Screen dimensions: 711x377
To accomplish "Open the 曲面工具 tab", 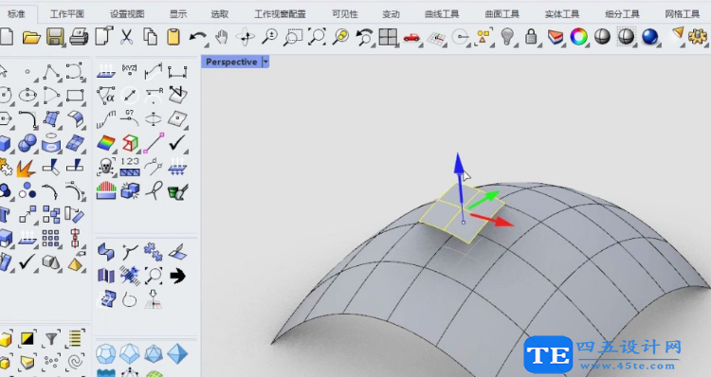I will click(x=501, y=14).
